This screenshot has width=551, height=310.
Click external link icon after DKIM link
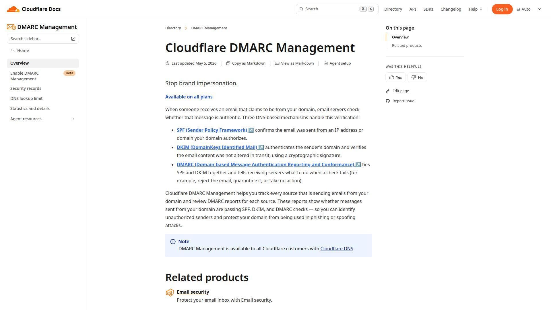pos(261,148)
